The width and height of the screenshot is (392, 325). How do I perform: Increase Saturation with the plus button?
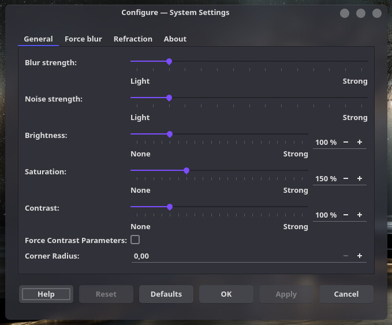360,178
